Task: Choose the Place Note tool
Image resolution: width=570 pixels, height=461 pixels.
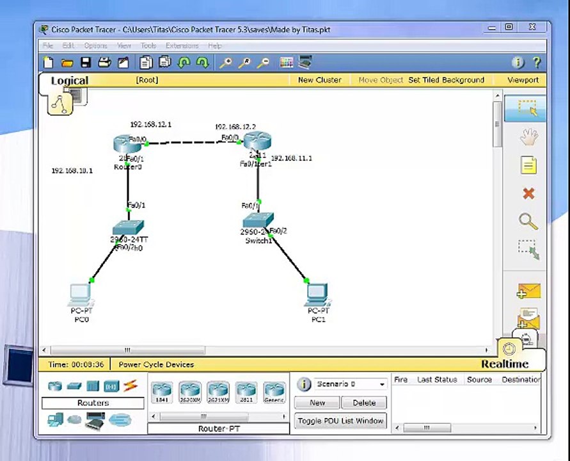Action: tap(528, 165)
